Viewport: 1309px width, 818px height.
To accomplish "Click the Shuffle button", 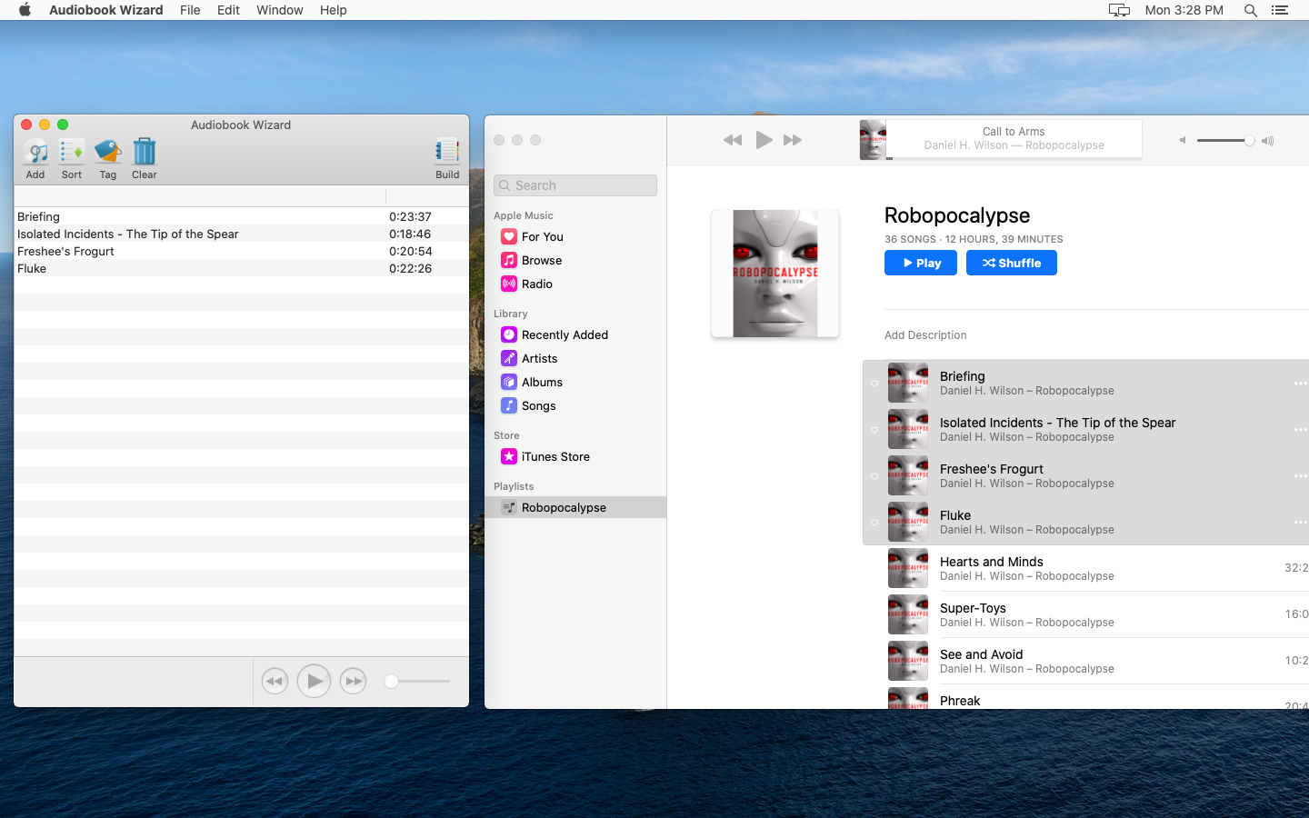I will pyautogui.click(x=1012, y=263).
